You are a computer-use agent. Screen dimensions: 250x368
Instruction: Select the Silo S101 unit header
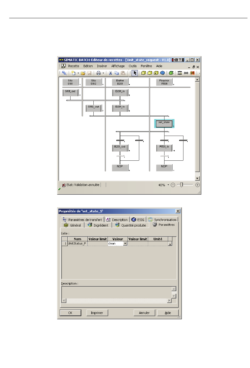click(70, 82)
